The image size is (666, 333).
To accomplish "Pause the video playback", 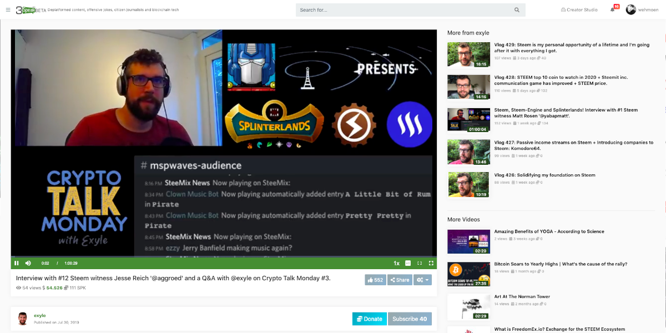I will [x=17, y=263].
